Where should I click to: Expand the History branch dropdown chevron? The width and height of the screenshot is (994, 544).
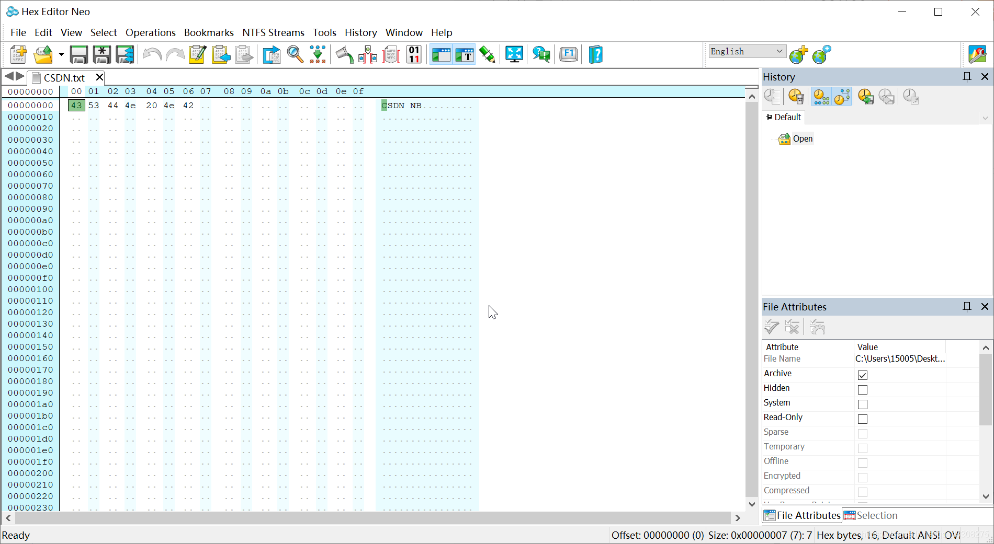click(x=985, y=118)
